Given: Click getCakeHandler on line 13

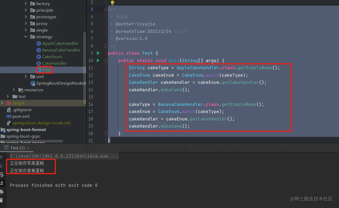Looking at the screenshot, I should pos(240,83).
